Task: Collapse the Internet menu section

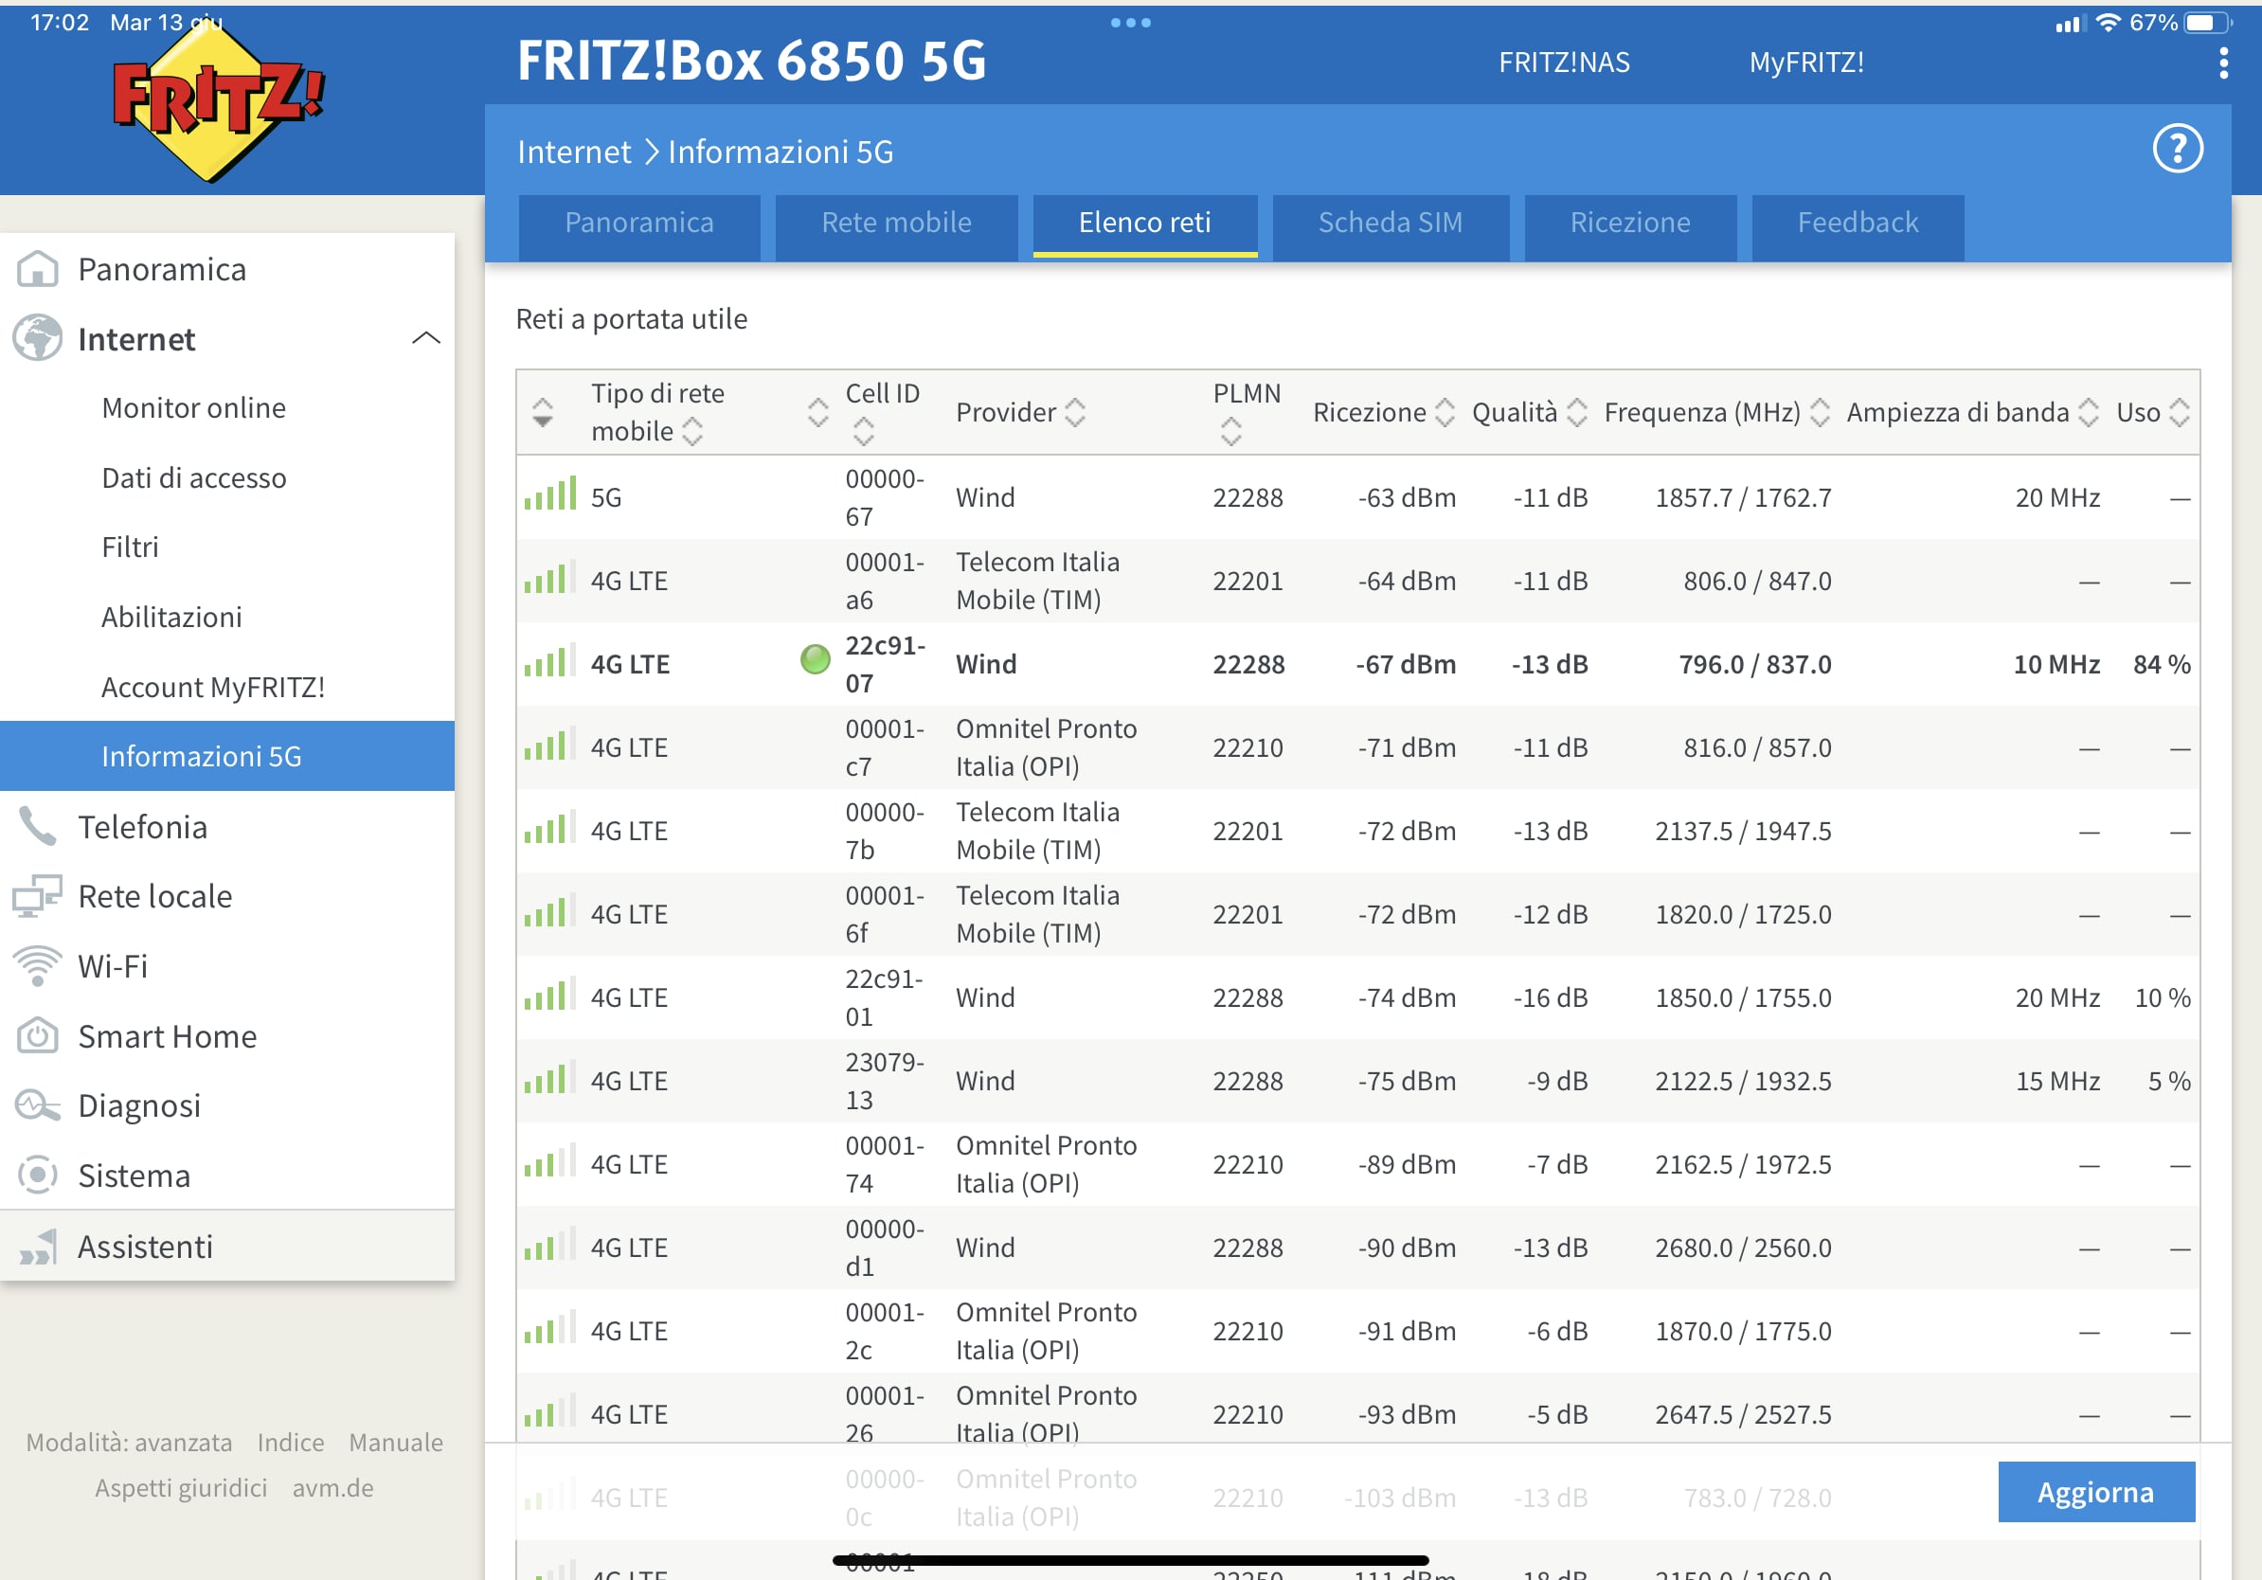Action: [x=425, y=338]
